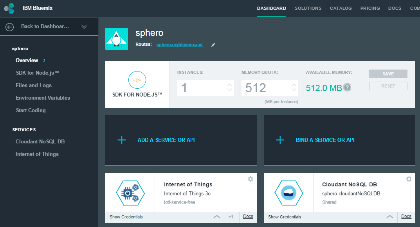The image size is (420, 227).
Task: Click the chevron next to Overview
Action: pos(44,61)
